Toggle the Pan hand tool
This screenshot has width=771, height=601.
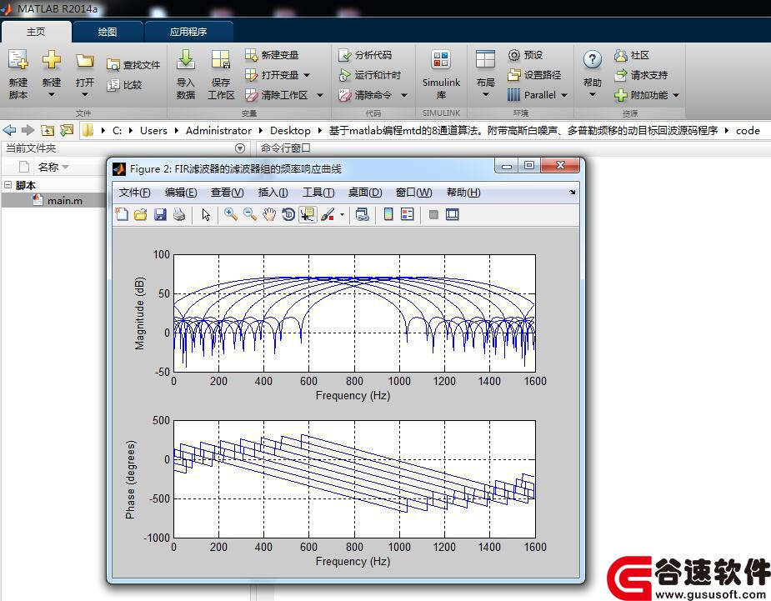(269, 214)
